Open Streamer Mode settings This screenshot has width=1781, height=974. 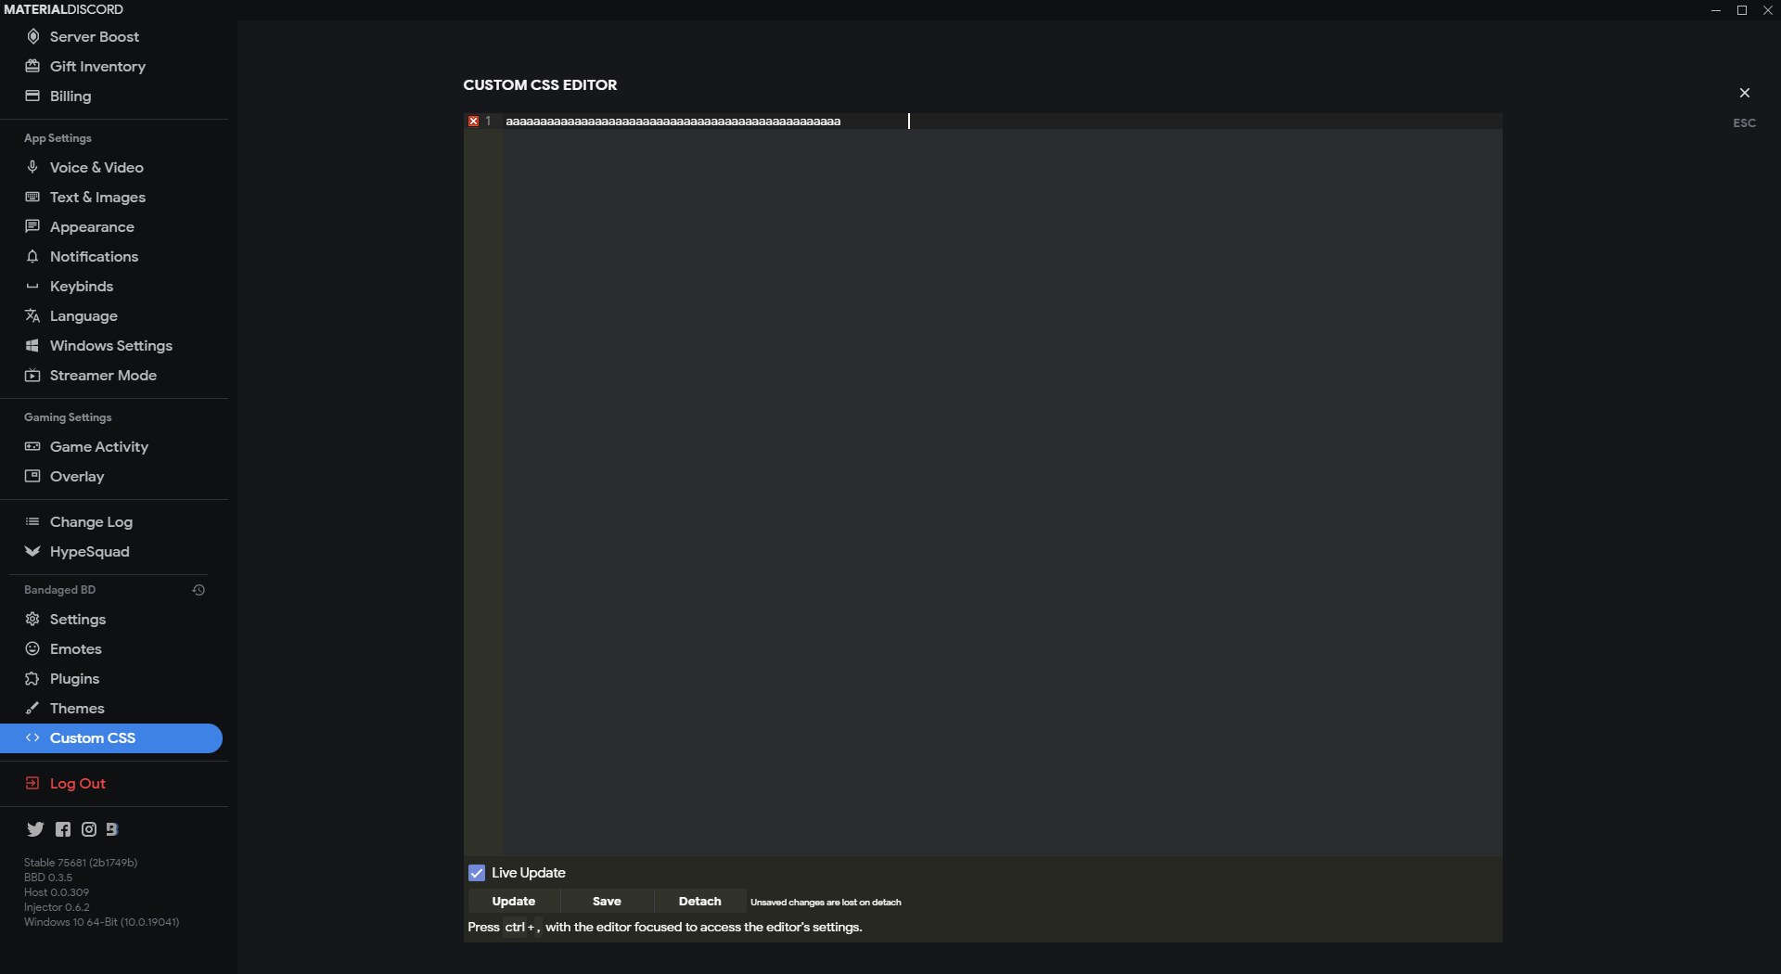tap(102, 375)
